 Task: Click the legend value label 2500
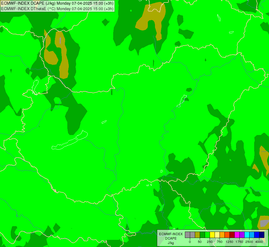(249, 242)
